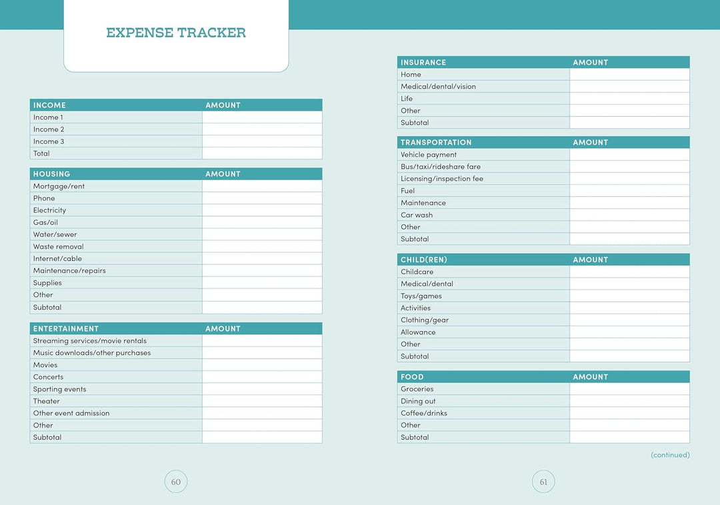Select the Mortgage/rent amount field

click(x=262, y=186)
